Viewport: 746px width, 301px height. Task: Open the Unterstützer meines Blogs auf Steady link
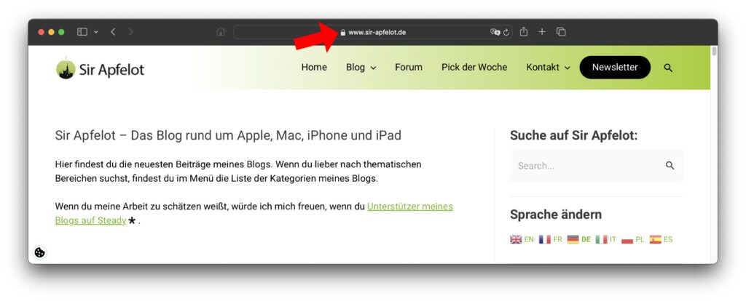click(x=409, y=206)
